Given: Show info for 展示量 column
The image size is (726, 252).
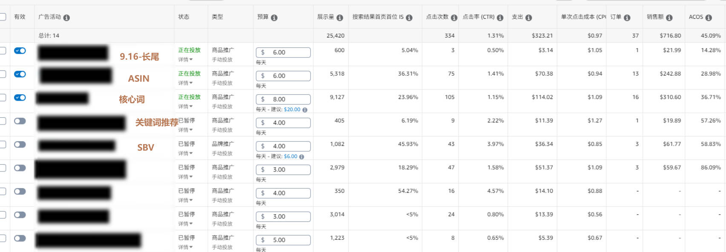Looking at the screenshot, I should pyautogui.click(x=340, y=17).
